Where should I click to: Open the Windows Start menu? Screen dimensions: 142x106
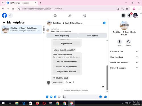coord(3,103)
